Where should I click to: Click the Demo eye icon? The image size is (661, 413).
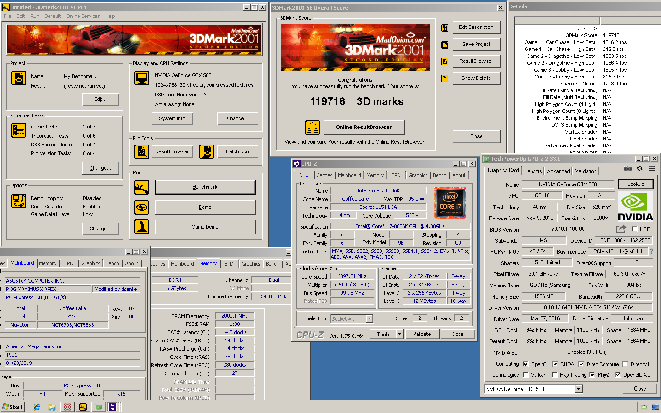coord(142,207)
